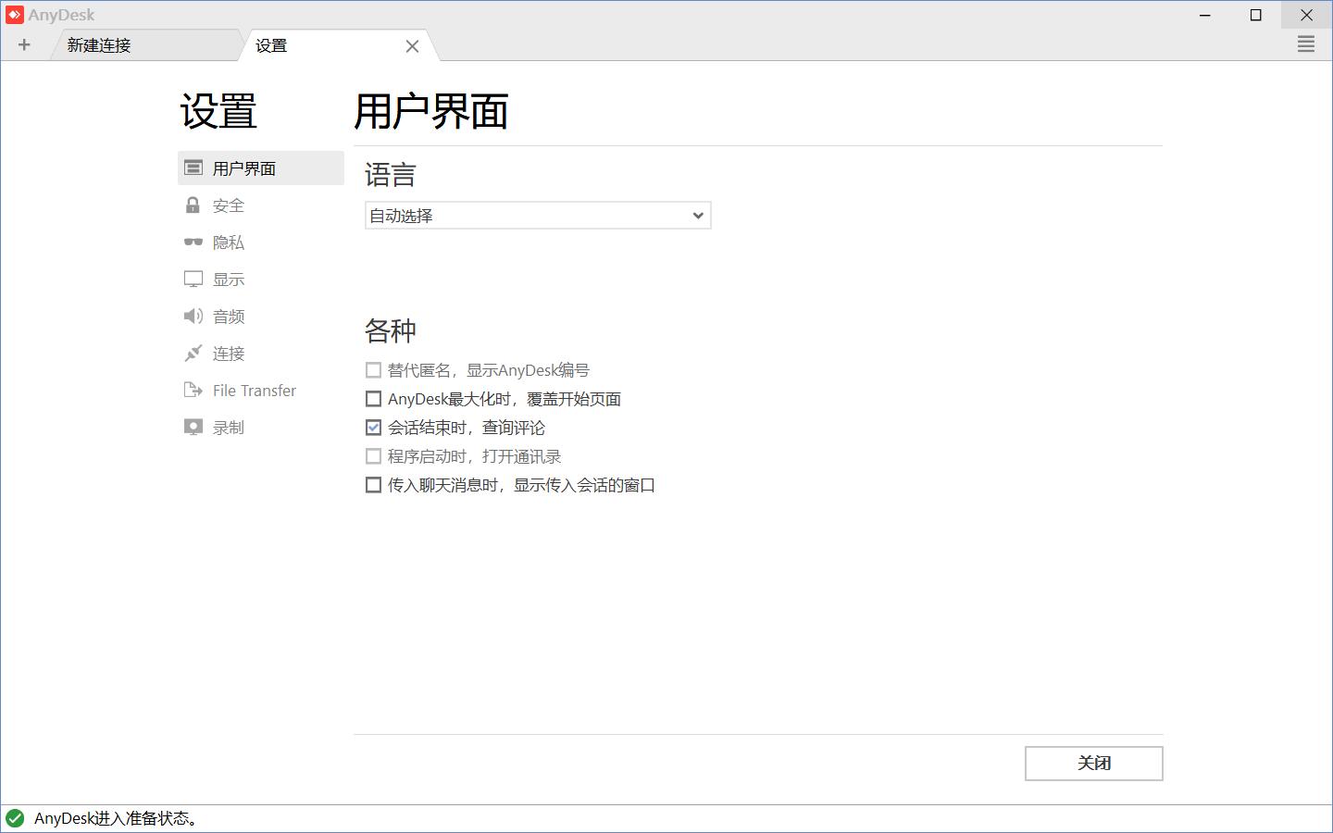Click the 语言 section heading

390,175
